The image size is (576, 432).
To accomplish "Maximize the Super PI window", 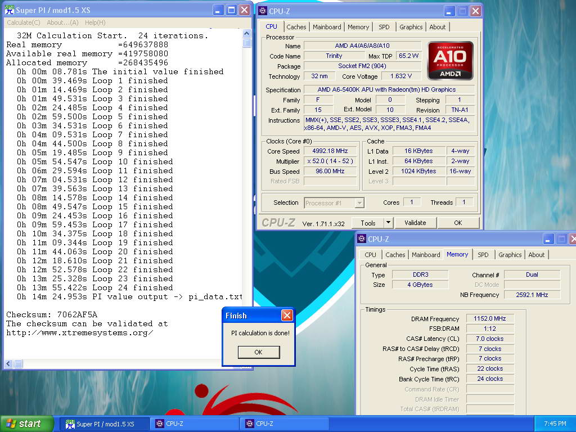I will point(231,10).
